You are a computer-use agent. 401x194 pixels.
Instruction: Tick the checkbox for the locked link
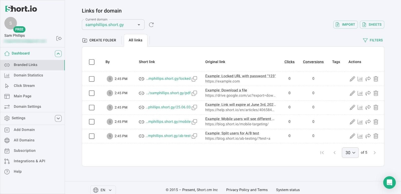point(92,79)
